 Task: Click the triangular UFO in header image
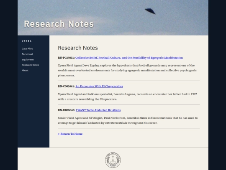pyautogui.click(x=150, y=11)
